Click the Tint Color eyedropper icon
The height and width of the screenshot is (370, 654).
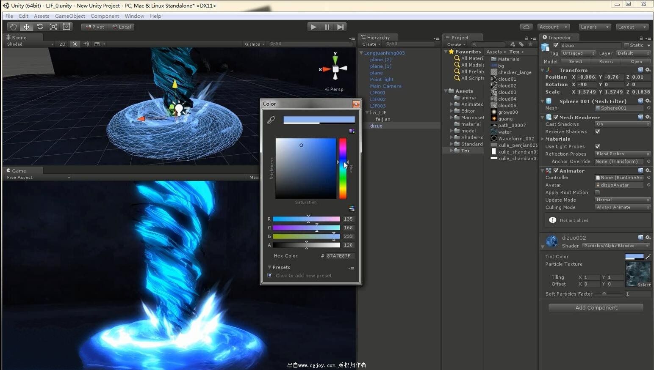(x=648, y=256)
